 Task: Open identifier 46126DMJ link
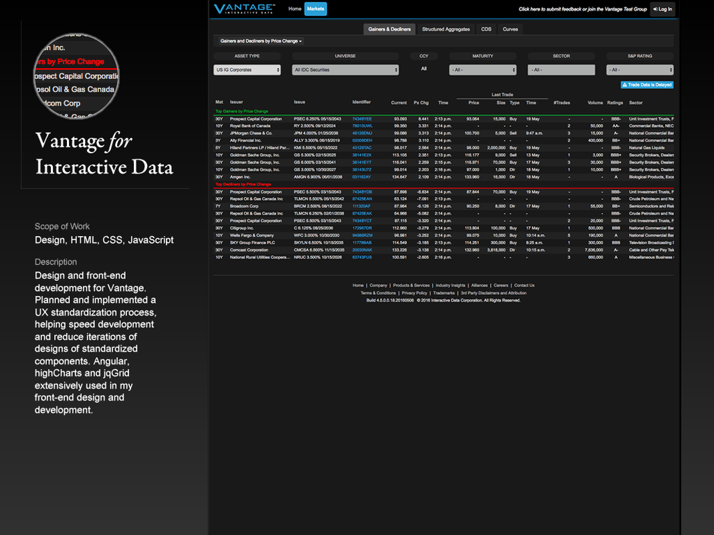click(362, 133)
